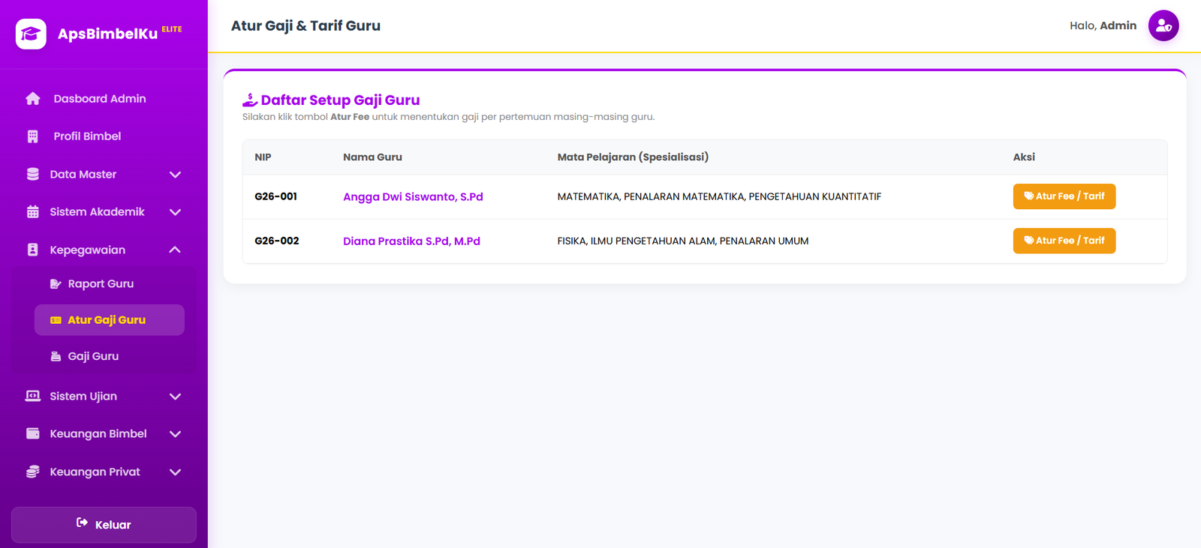Viewport: 1201px width, 548px height.
Task: Click the money icon beside Atur Gaji Guru
Action: tap(56, 320)
